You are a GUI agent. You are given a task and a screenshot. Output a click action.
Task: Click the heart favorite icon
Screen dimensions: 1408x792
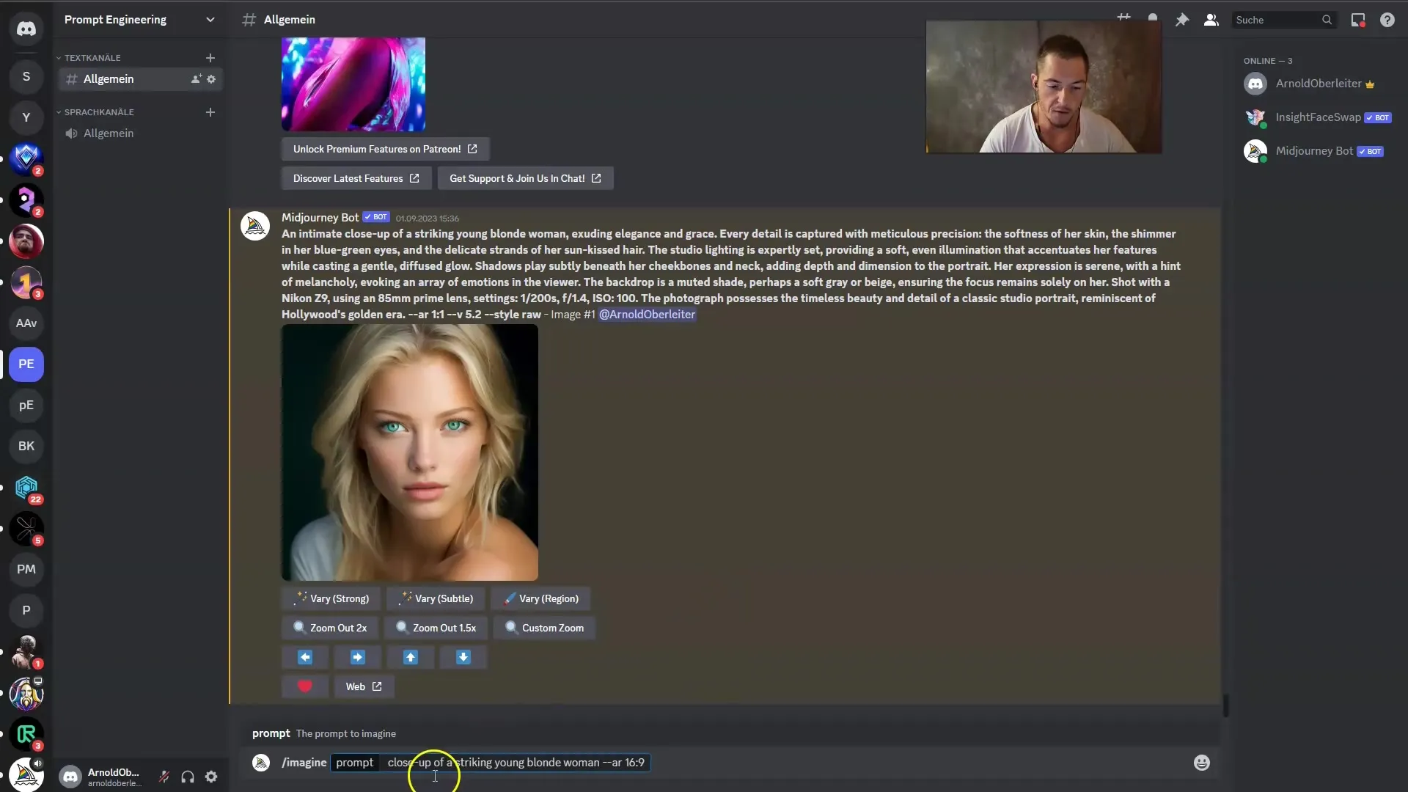(x=306, y=686)
